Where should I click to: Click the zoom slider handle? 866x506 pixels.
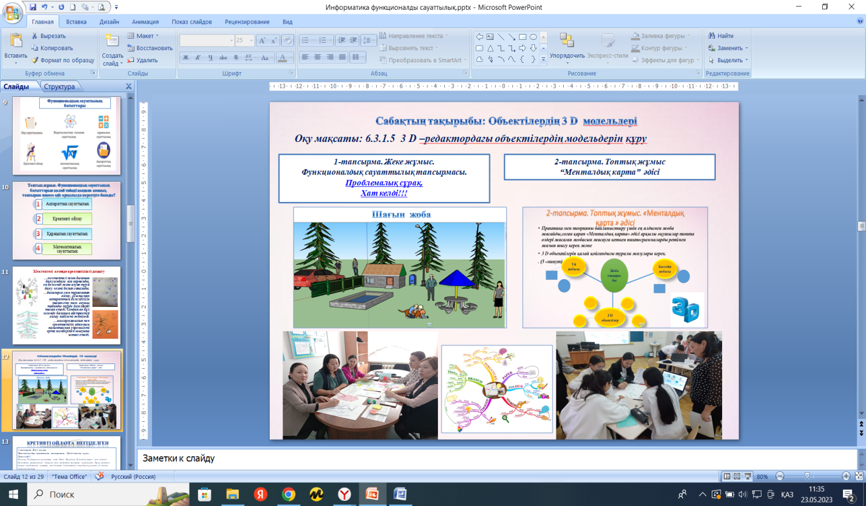point(807,477)
